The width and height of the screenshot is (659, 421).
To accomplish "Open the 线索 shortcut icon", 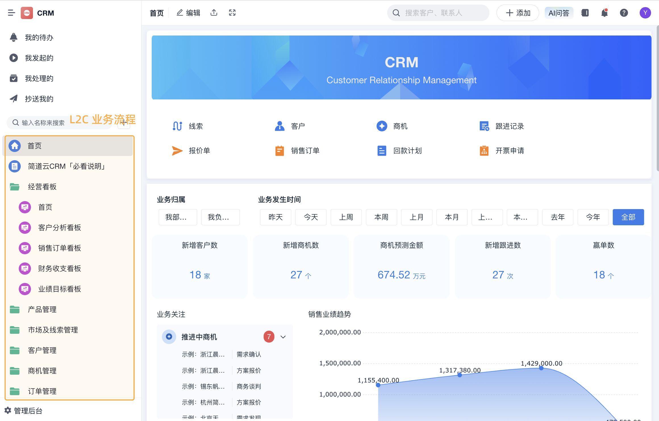I will (178, 126).
